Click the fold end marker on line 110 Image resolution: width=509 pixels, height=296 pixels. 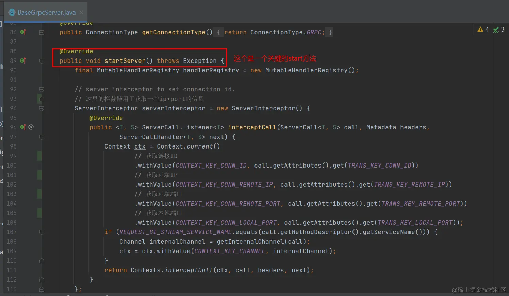pos(42,261)
